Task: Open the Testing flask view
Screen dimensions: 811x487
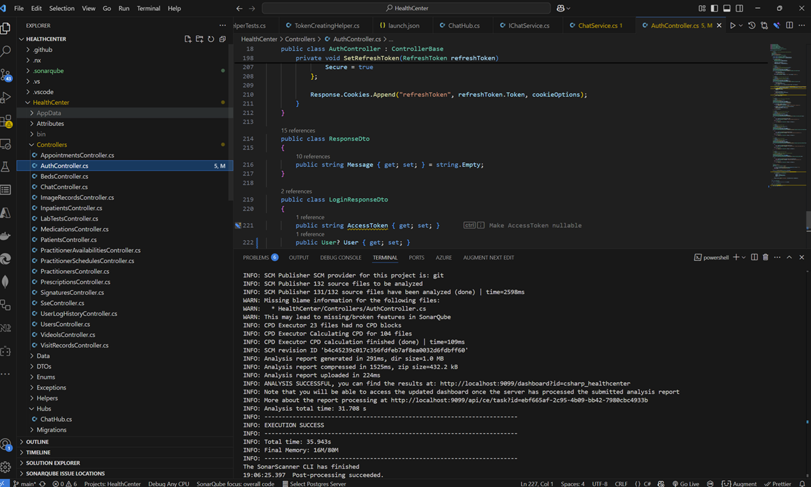Action: [5, 166]
